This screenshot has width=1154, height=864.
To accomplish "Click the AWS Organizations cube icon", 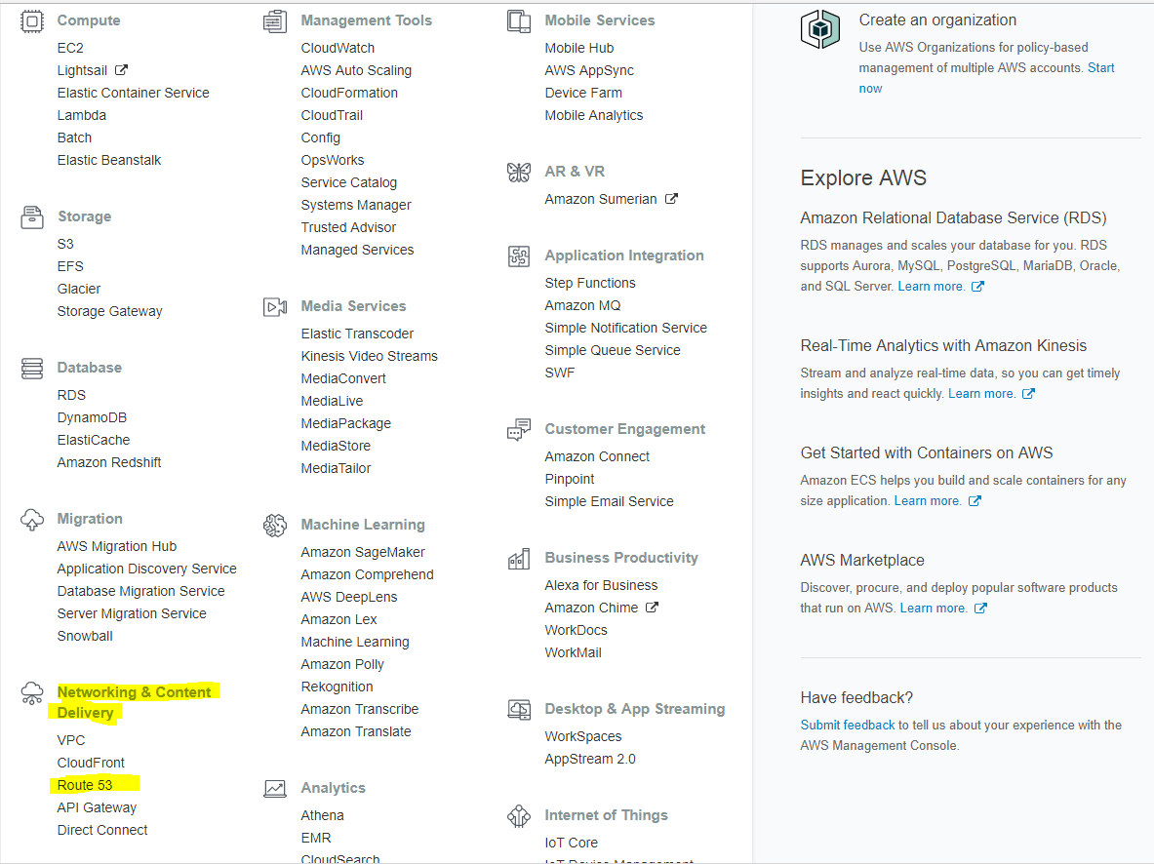I will click(819, 29).
